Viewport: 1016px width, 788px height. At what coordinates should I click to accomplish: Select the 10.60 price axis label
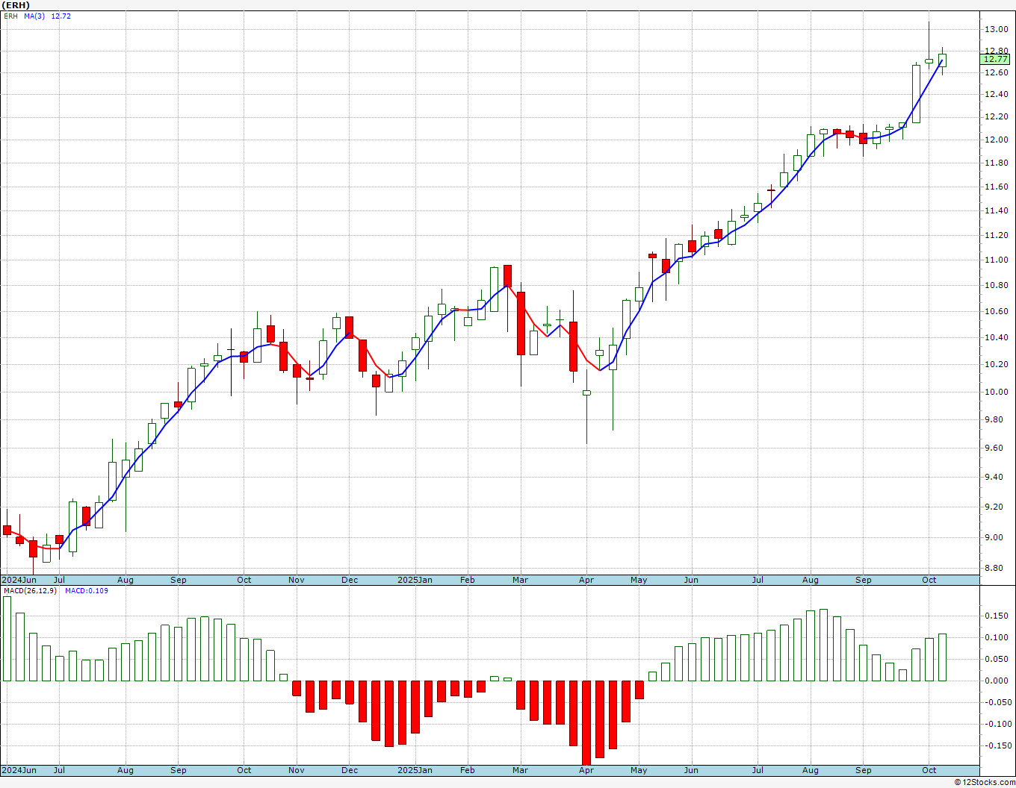[x=996, y=311]
